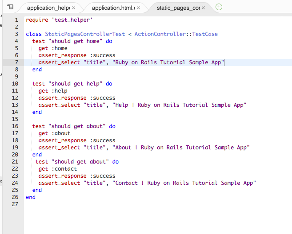
Task: Click "Help | Ruby on Rails" title string
Action: 179,105
